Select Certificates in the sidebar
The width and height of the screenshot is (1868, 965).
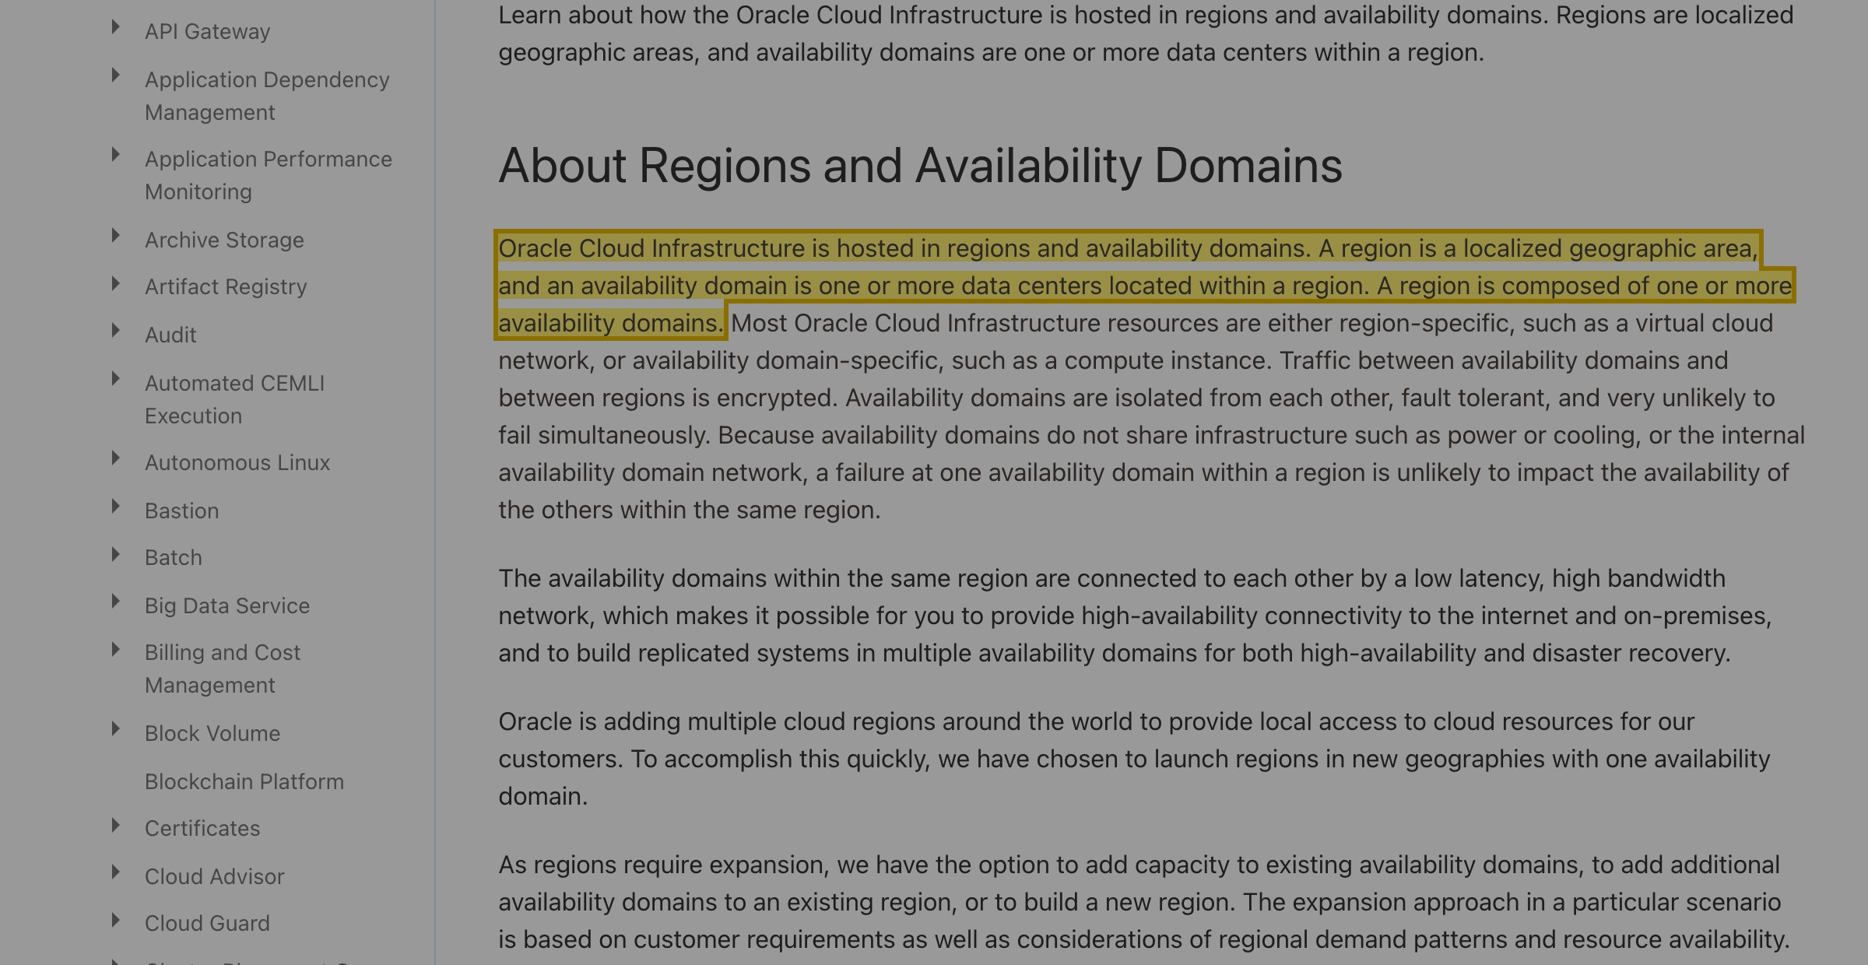click(x=202, y=829)
